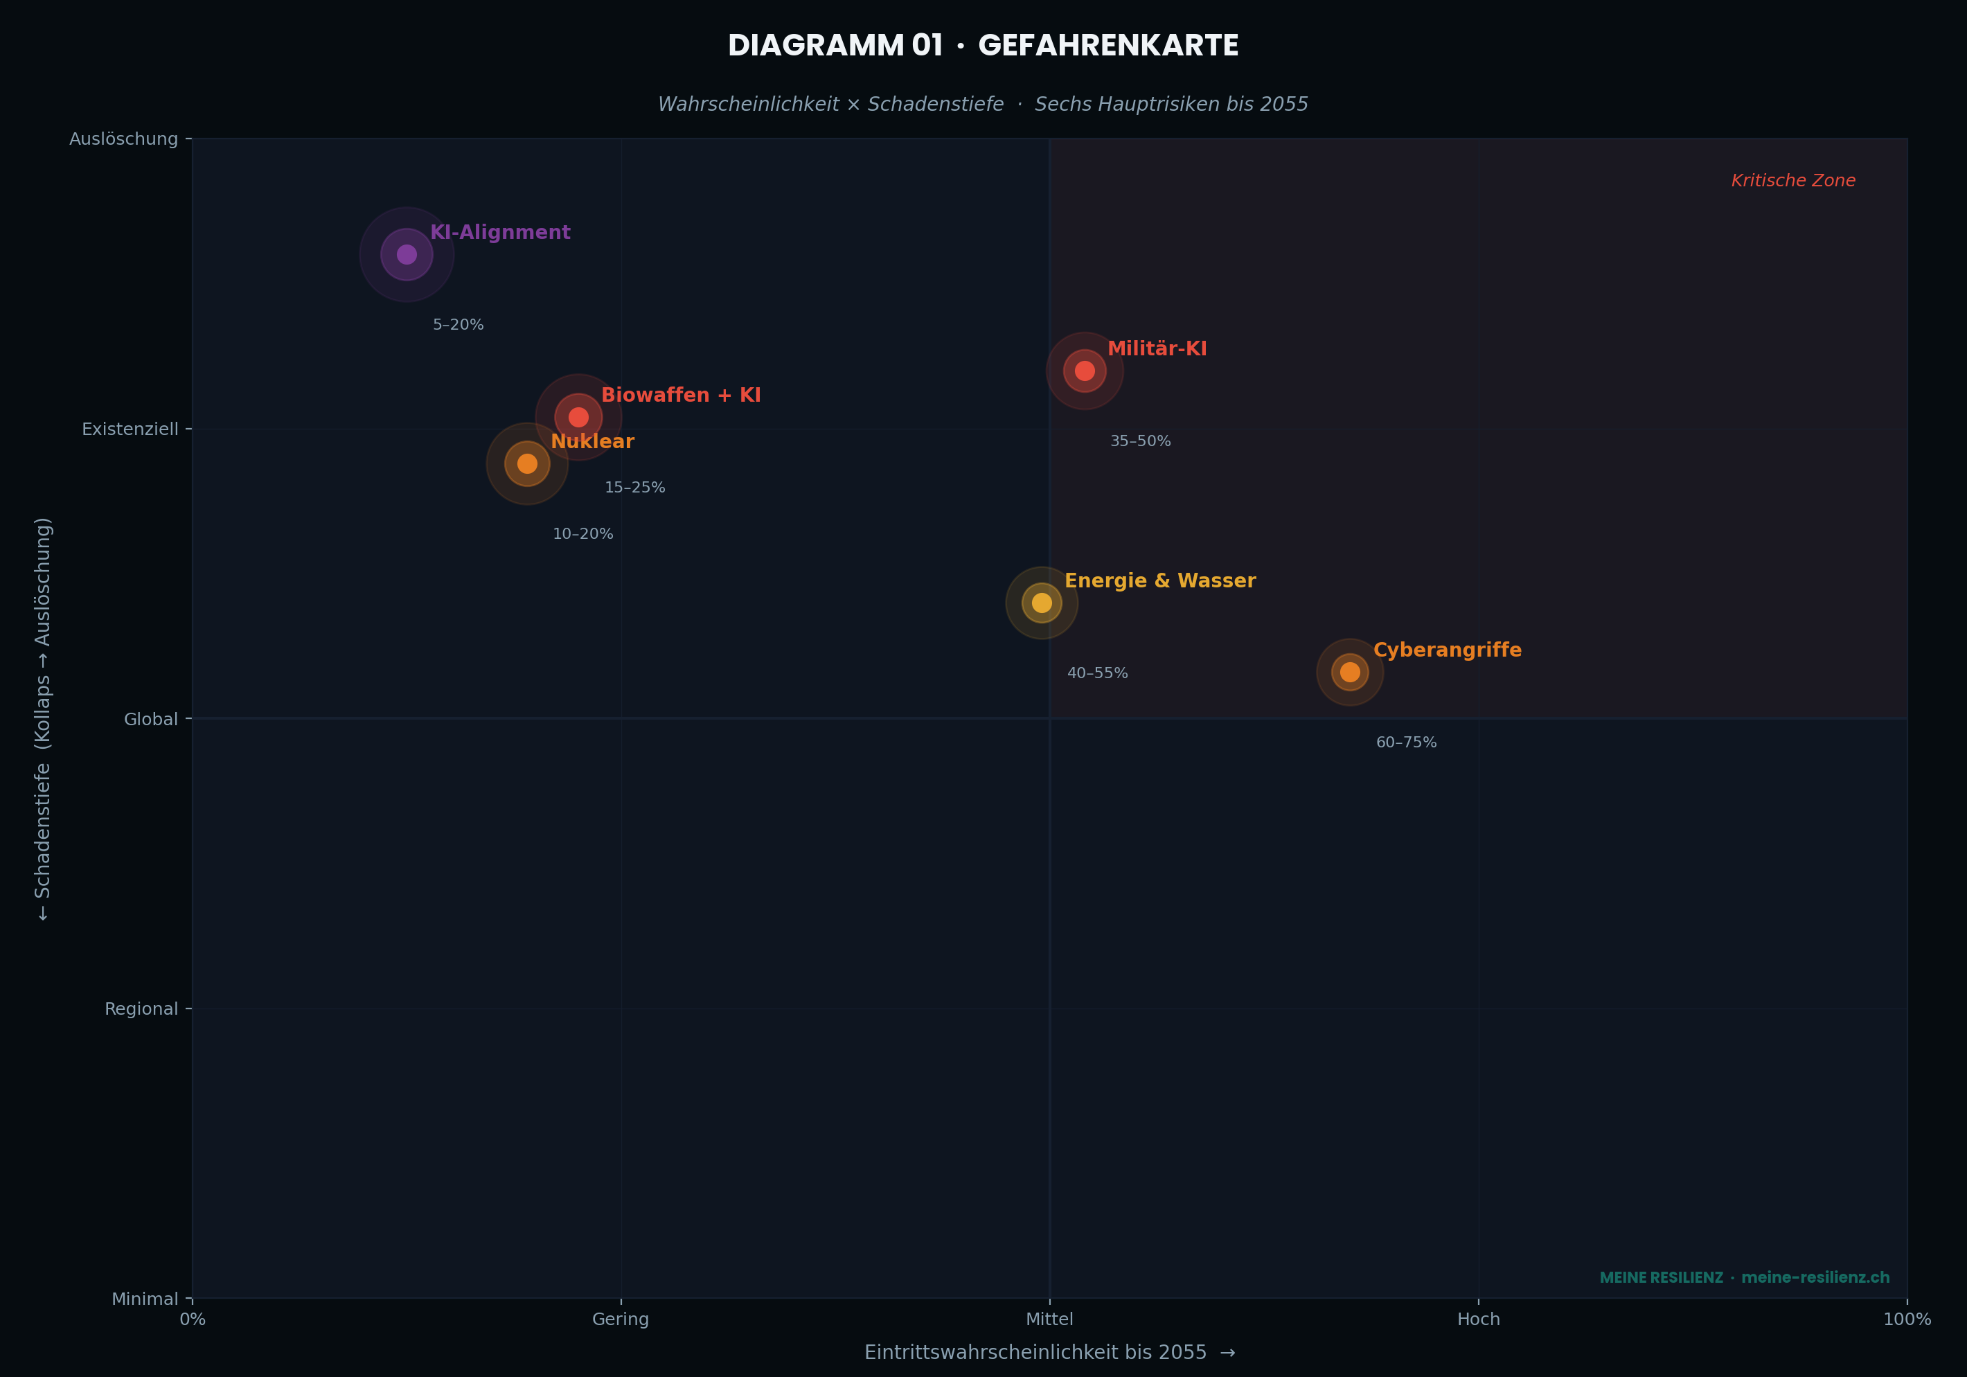
Task: Click the 60–75% probability annotation
Action: (x=1406, y=743)
